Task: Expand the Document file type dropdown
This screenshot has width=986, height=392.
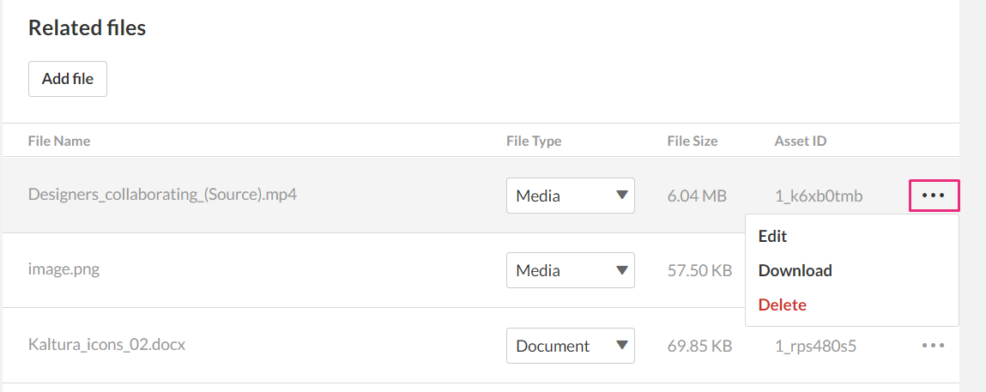Action: (x=571, y=346)
